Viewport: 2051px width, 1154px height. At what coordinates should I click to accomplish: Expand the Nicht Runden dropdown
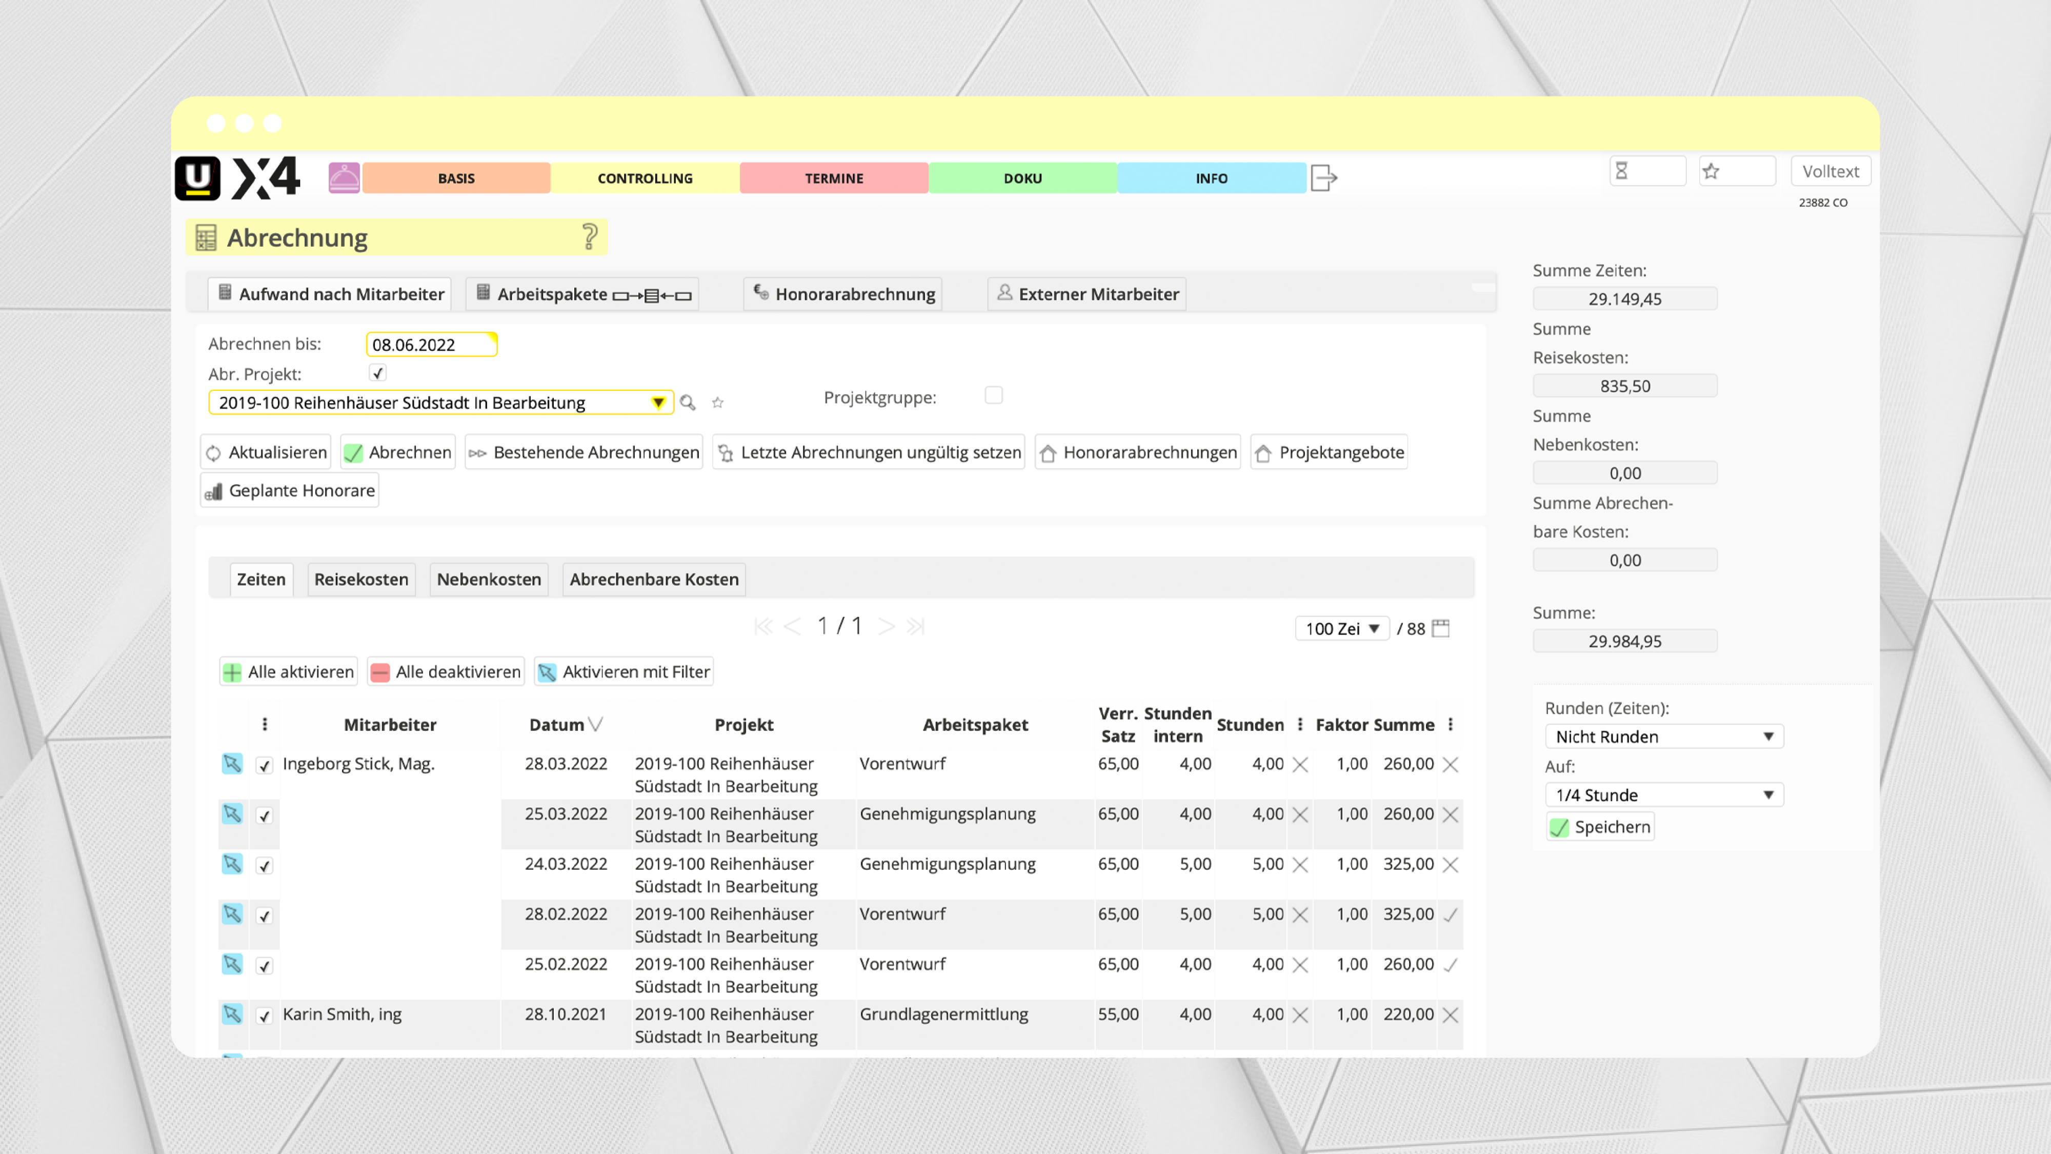pos(1663,737)
